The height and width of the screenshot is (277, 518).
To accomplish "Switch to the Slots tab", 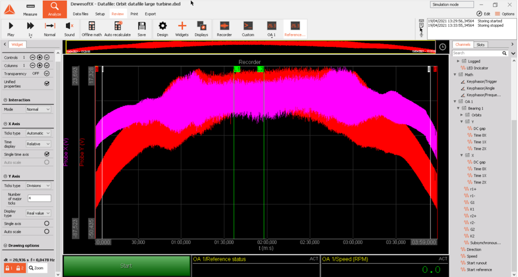I will pyautogui.click(x=481, y=44).
